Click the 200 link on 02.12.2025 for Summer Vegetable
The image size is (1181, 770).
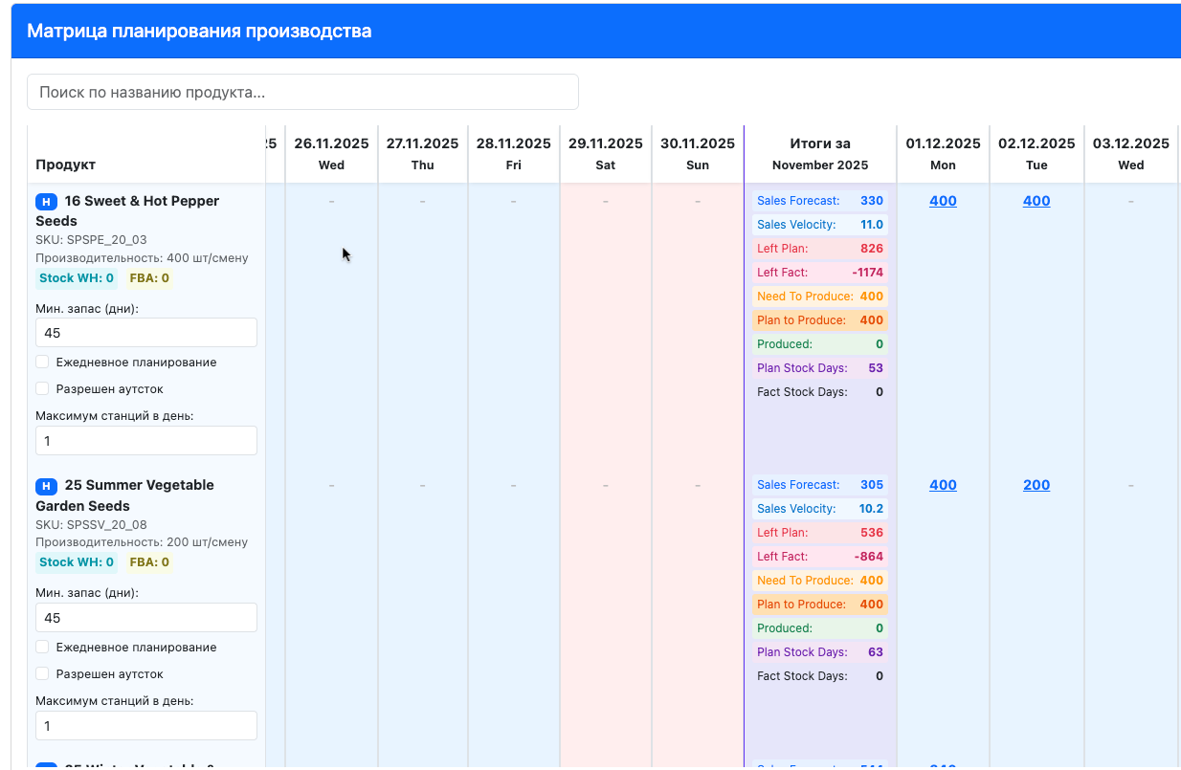pos(1036,485)
